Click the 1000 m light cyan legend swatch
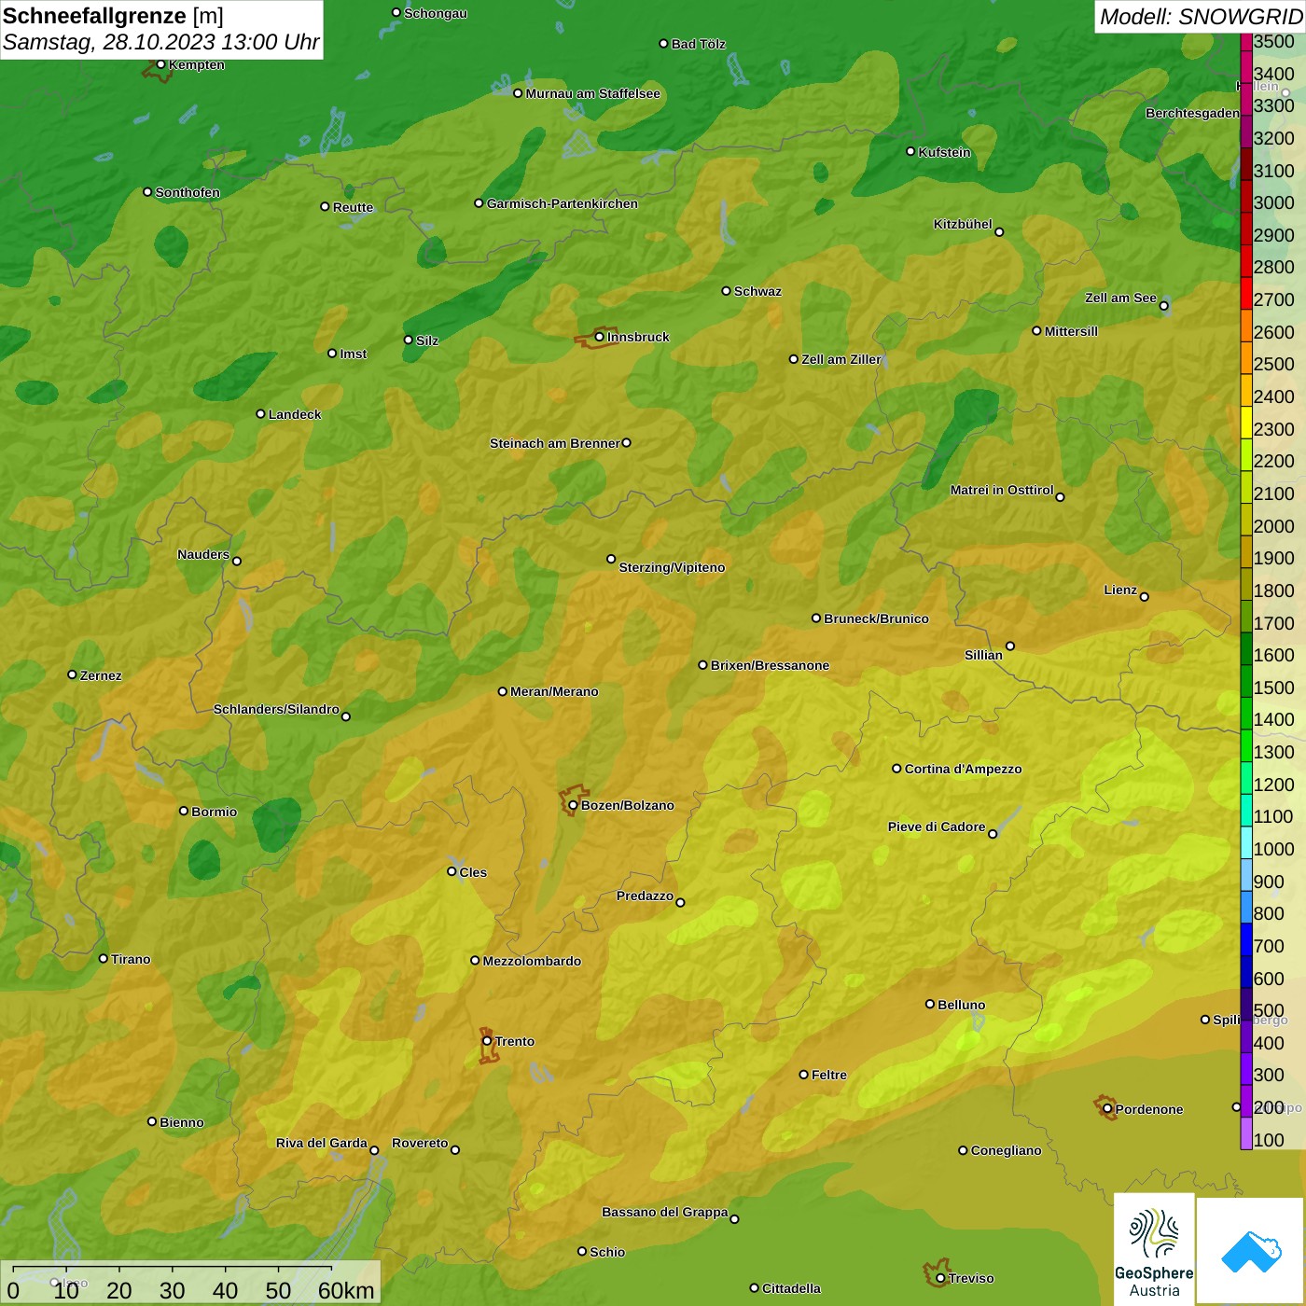The height and width of the screenshot is (1306, 1306). pos(1246,842)
